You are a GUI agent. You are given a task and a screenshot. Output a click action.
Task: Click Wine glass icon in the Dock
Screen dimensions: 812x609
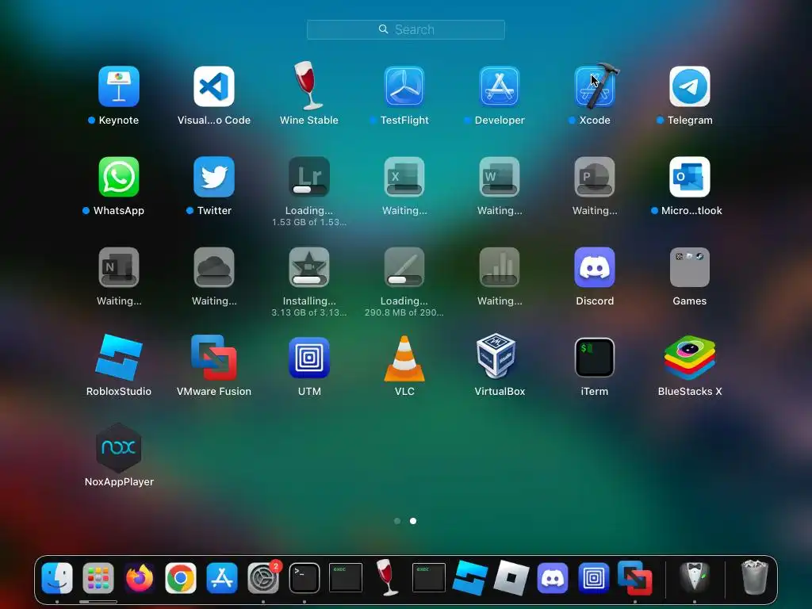point(387,577)
